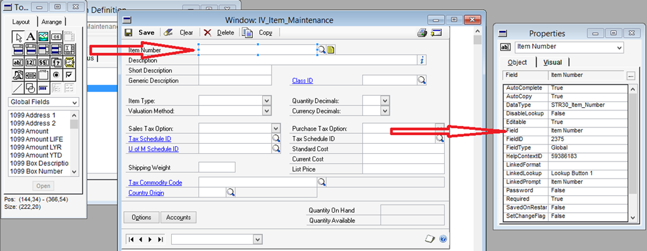The image size is (647, 251).
Task: Click the print icon in Item Maintenance
Action: click(x=421, y=33)
